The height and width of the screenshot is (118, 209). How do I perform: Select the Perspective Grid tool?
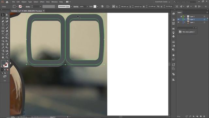point(7,41)
